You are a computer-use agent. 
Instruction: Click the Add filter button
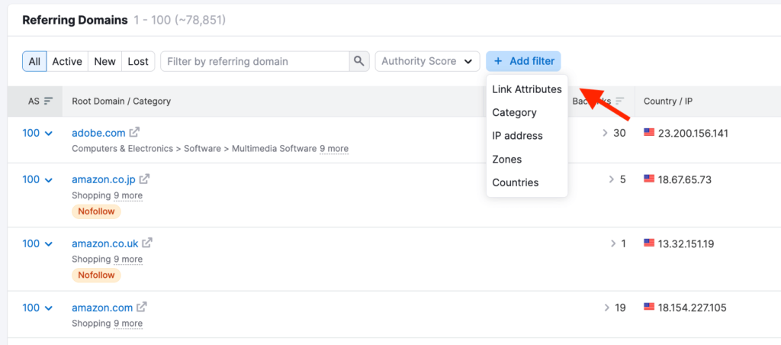click(523, 61)
